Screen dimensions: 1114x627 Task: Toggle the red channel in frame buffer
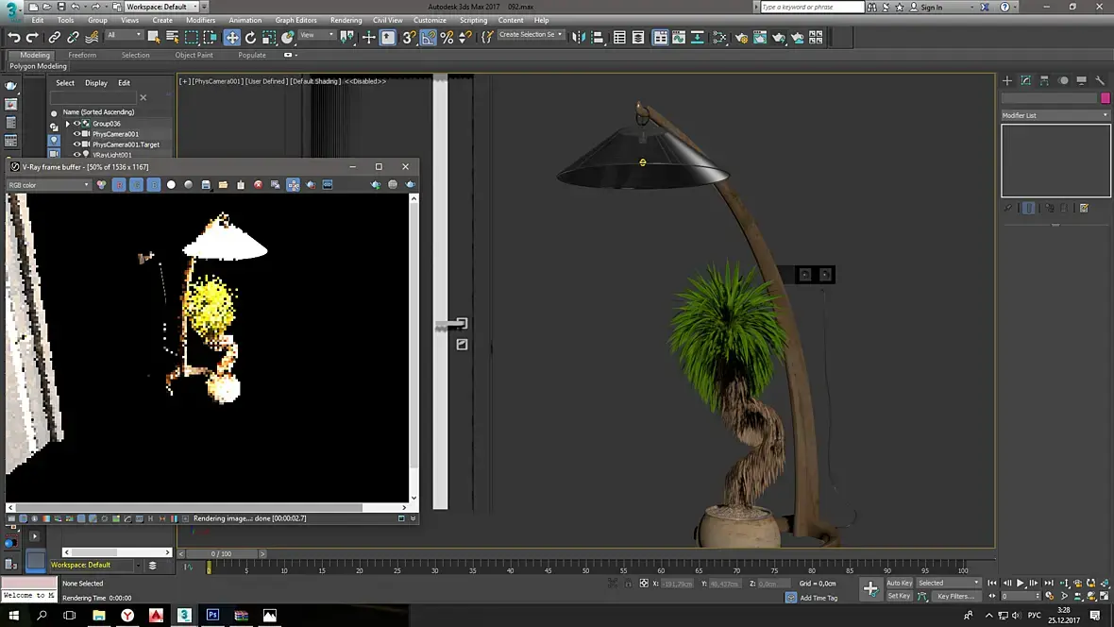click(x=119, y=185)
